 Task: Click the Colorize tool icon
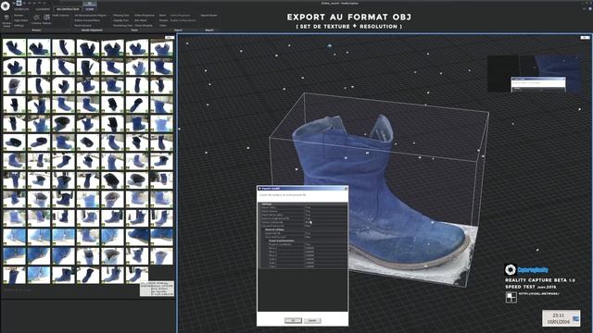coord(36,18)
